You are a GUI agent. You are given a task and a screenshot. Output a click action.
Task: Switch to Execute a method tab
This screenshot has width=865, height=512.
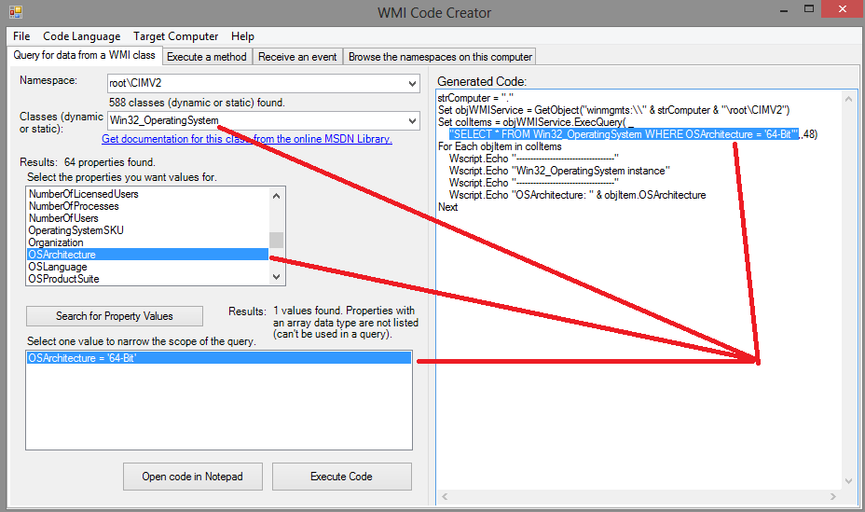click(x=207, y=57)
